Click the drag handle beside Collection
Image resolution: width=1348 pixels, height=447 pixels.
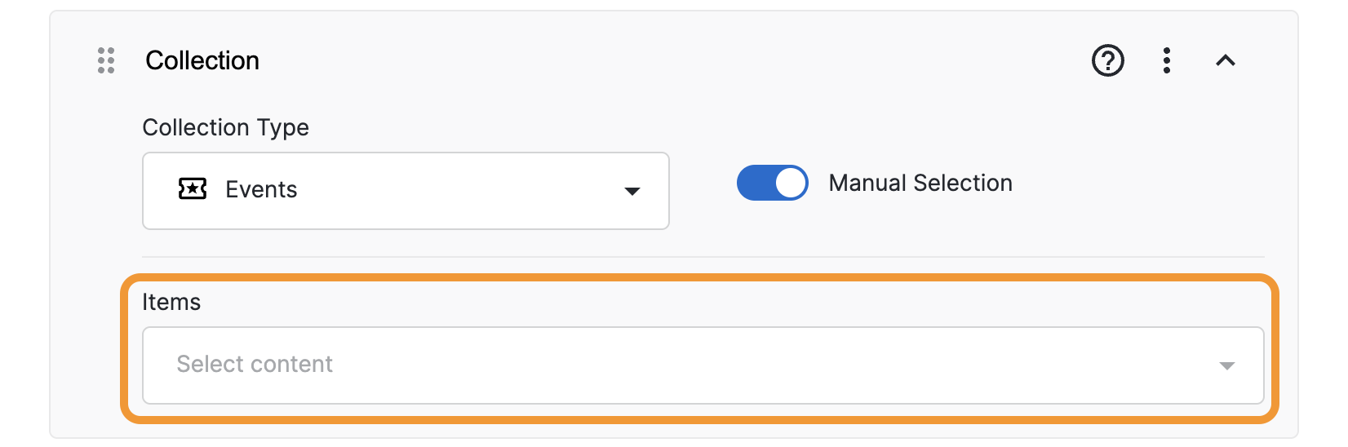[106, 60]
